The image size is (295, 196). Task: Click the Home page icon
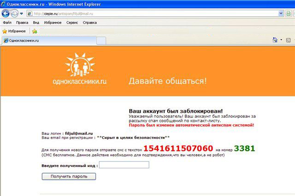275,40
